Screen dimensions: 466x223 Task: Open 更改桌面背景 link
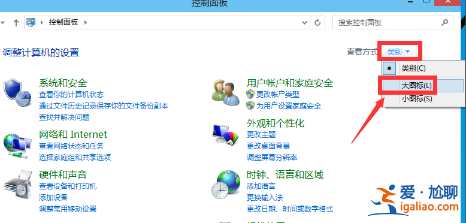[x=268, y=146]
